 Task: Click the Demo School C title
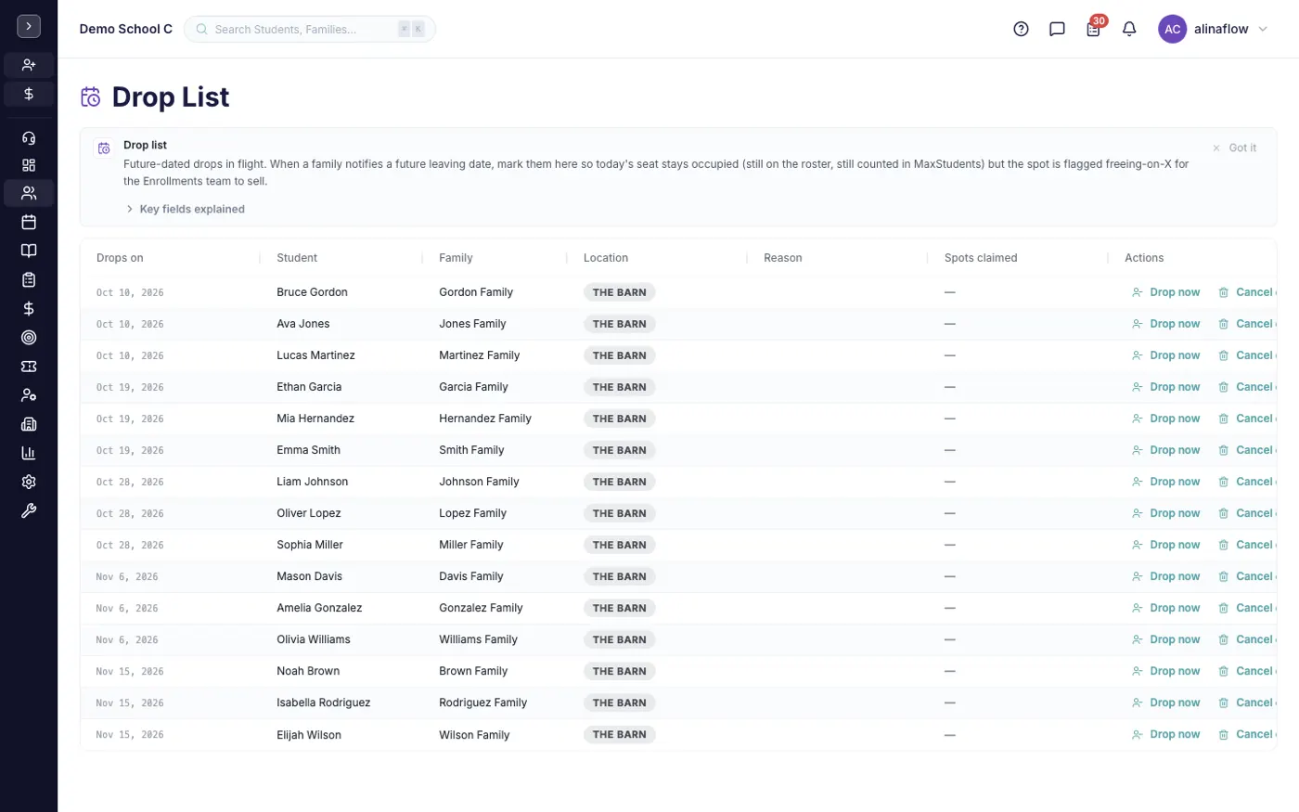pos(126,29)
